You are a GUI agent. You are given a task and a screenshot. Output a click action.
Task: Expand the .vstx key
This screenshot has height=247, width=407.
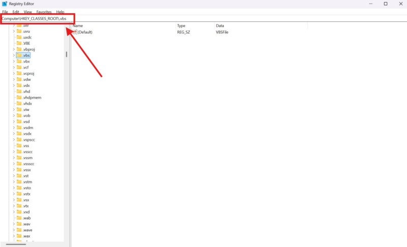[x=14, y=194]
